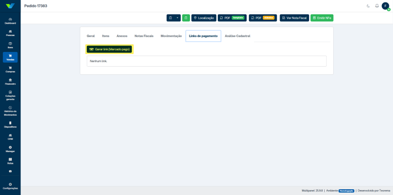Open the notifications bell
Image resolution: width=393 pixels, height=195 pixels.
[377, 6]
